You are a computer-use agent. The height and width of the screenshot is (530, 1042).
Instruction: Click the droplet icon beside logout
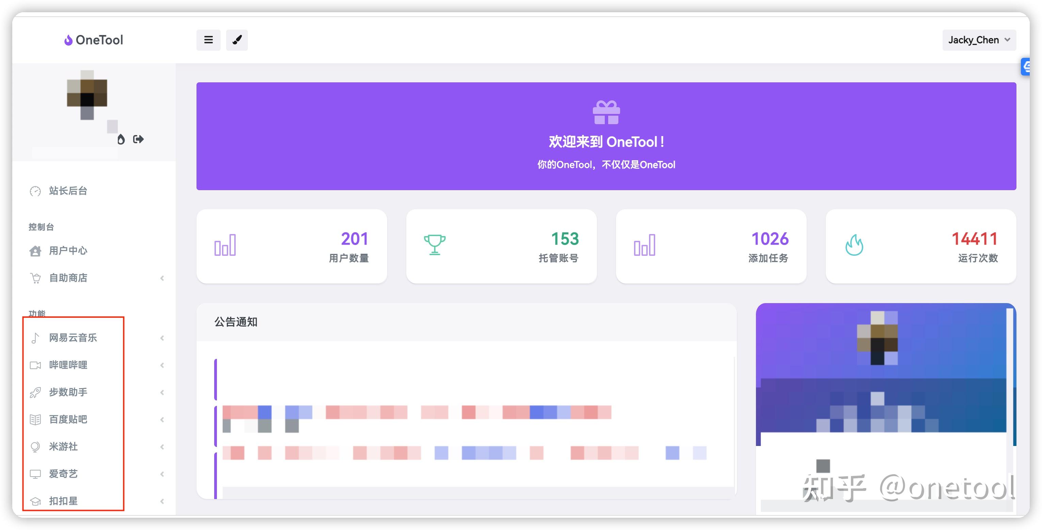tap(121, 139)
